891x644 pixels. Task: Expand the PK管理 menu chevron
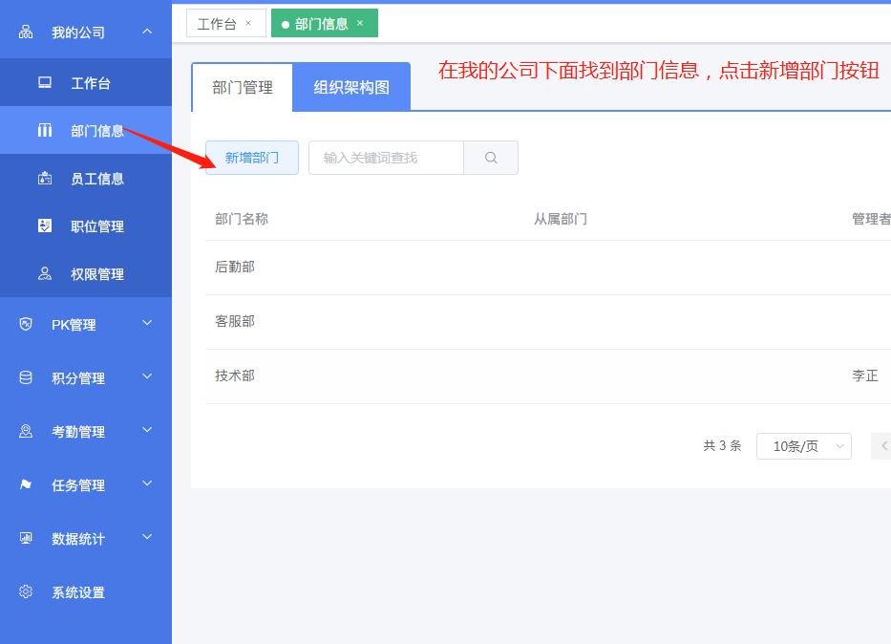pos(147,323)
